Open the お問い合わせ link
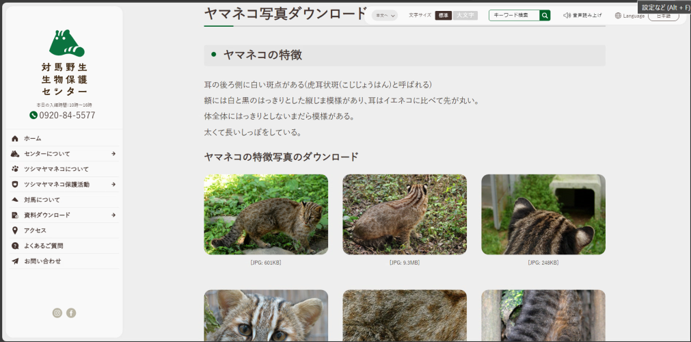691x342 pixels. [42, 261]
